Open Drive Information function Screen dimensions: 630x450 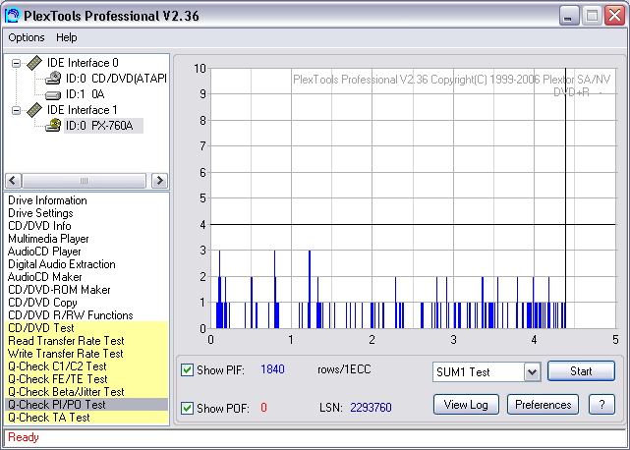tap(47, 200)
